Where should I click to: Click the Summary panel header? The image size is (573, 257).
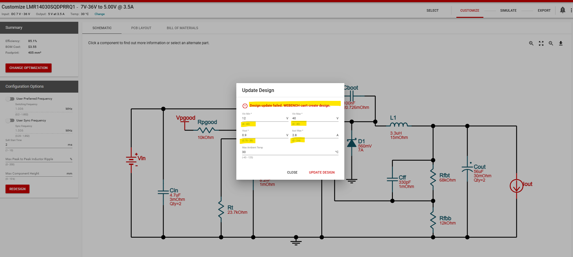[39, 28]
